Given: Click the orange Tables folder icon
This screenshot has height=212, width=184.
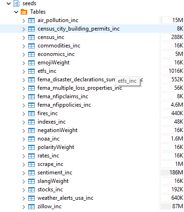Looking at the screenshot, I should pos(24,12).
